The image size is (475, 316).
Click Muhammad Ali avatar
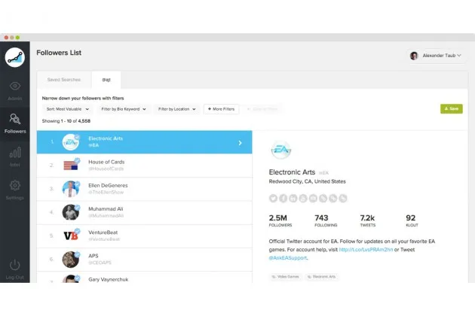[x=71, y=212]
